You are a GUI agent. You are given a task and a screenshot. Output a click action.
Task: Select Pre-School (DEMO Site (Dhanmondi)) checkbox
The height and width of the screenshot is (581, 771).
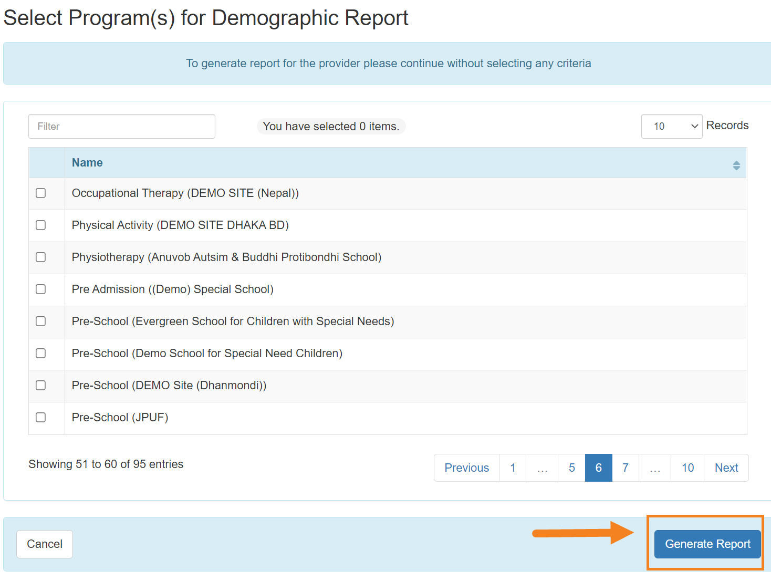(40, 386)
